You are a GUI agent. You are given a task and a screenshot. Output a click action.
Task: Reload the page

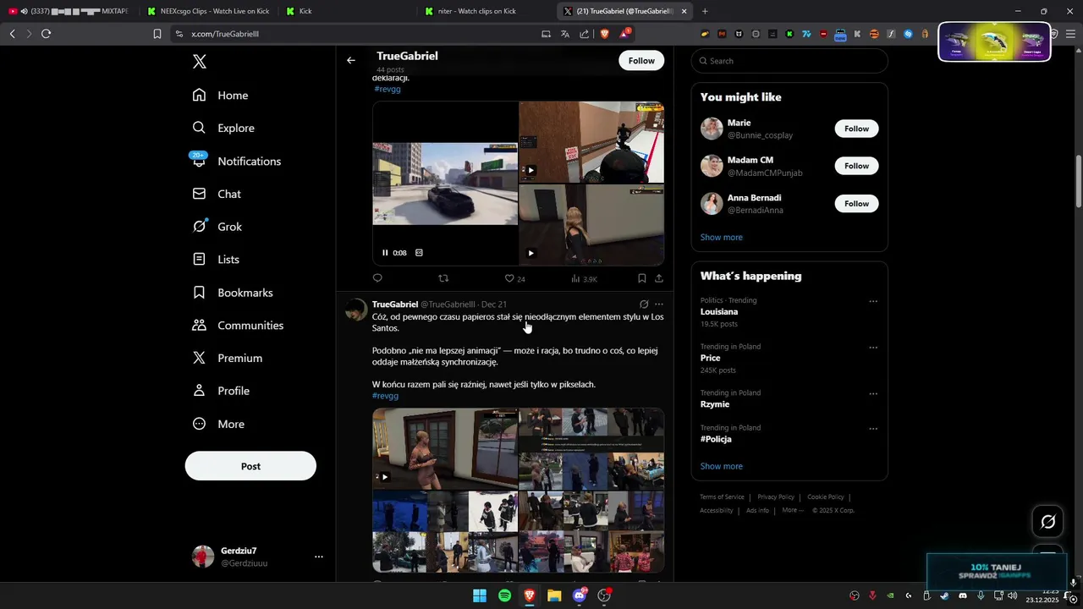coord(46,34)
